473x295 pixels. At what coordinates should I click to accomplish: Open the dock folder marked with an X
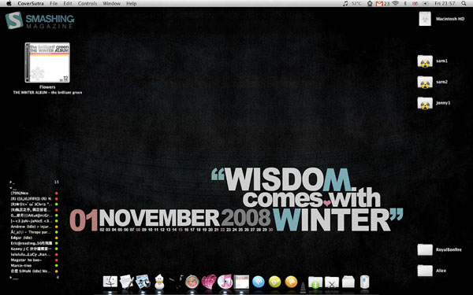(332, 282)
